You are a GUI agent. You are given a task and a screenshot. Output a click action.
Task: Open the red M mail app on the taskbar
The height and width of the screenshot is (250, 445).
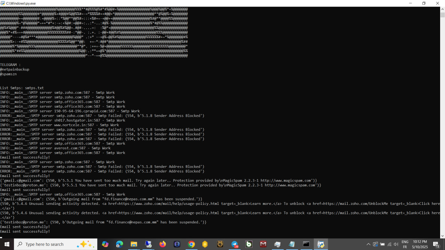pos(263,244)
